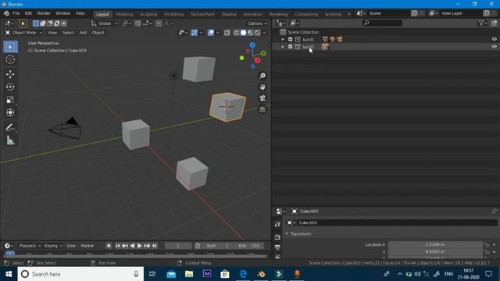
Task: Uncheck the build1 collection checkbox
Action: click(x=290, y=39)
